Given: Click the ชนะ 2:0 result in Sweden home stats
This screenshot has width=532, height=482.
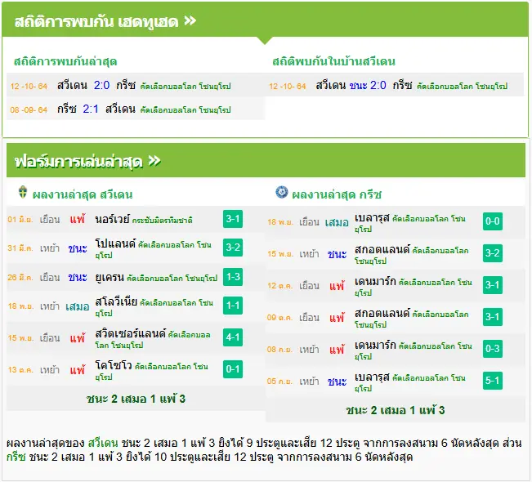Looking at the screenshot, I should click(x=368, y=85).
